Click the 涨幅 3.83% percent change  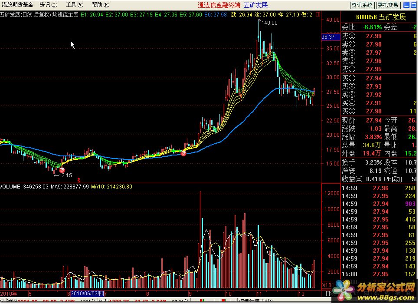[x=373, y=137]
